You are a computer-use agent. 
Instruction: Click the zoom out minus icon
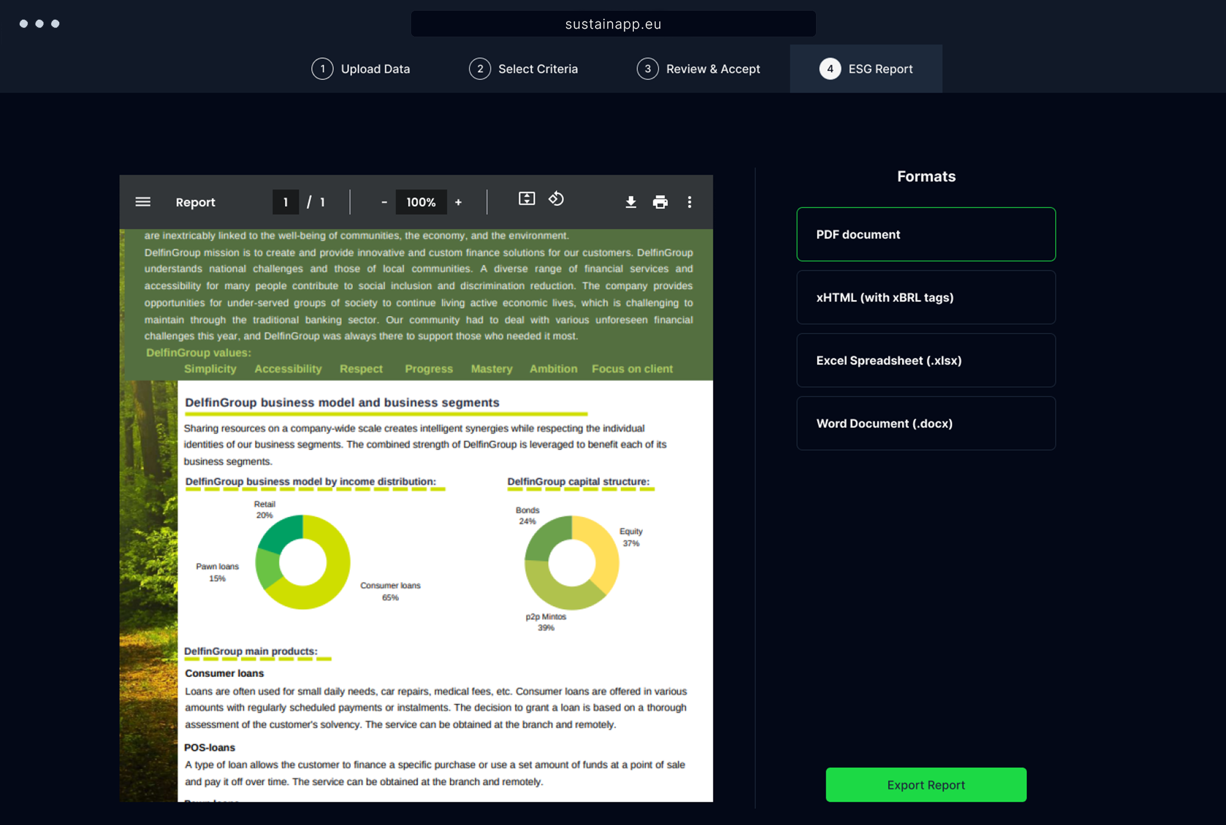384,202
